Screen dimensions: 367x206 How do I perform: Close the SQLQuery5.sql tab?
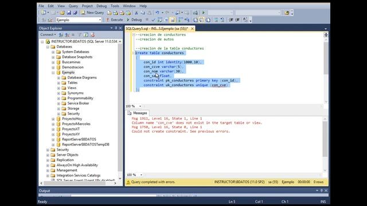coord(192,29)
